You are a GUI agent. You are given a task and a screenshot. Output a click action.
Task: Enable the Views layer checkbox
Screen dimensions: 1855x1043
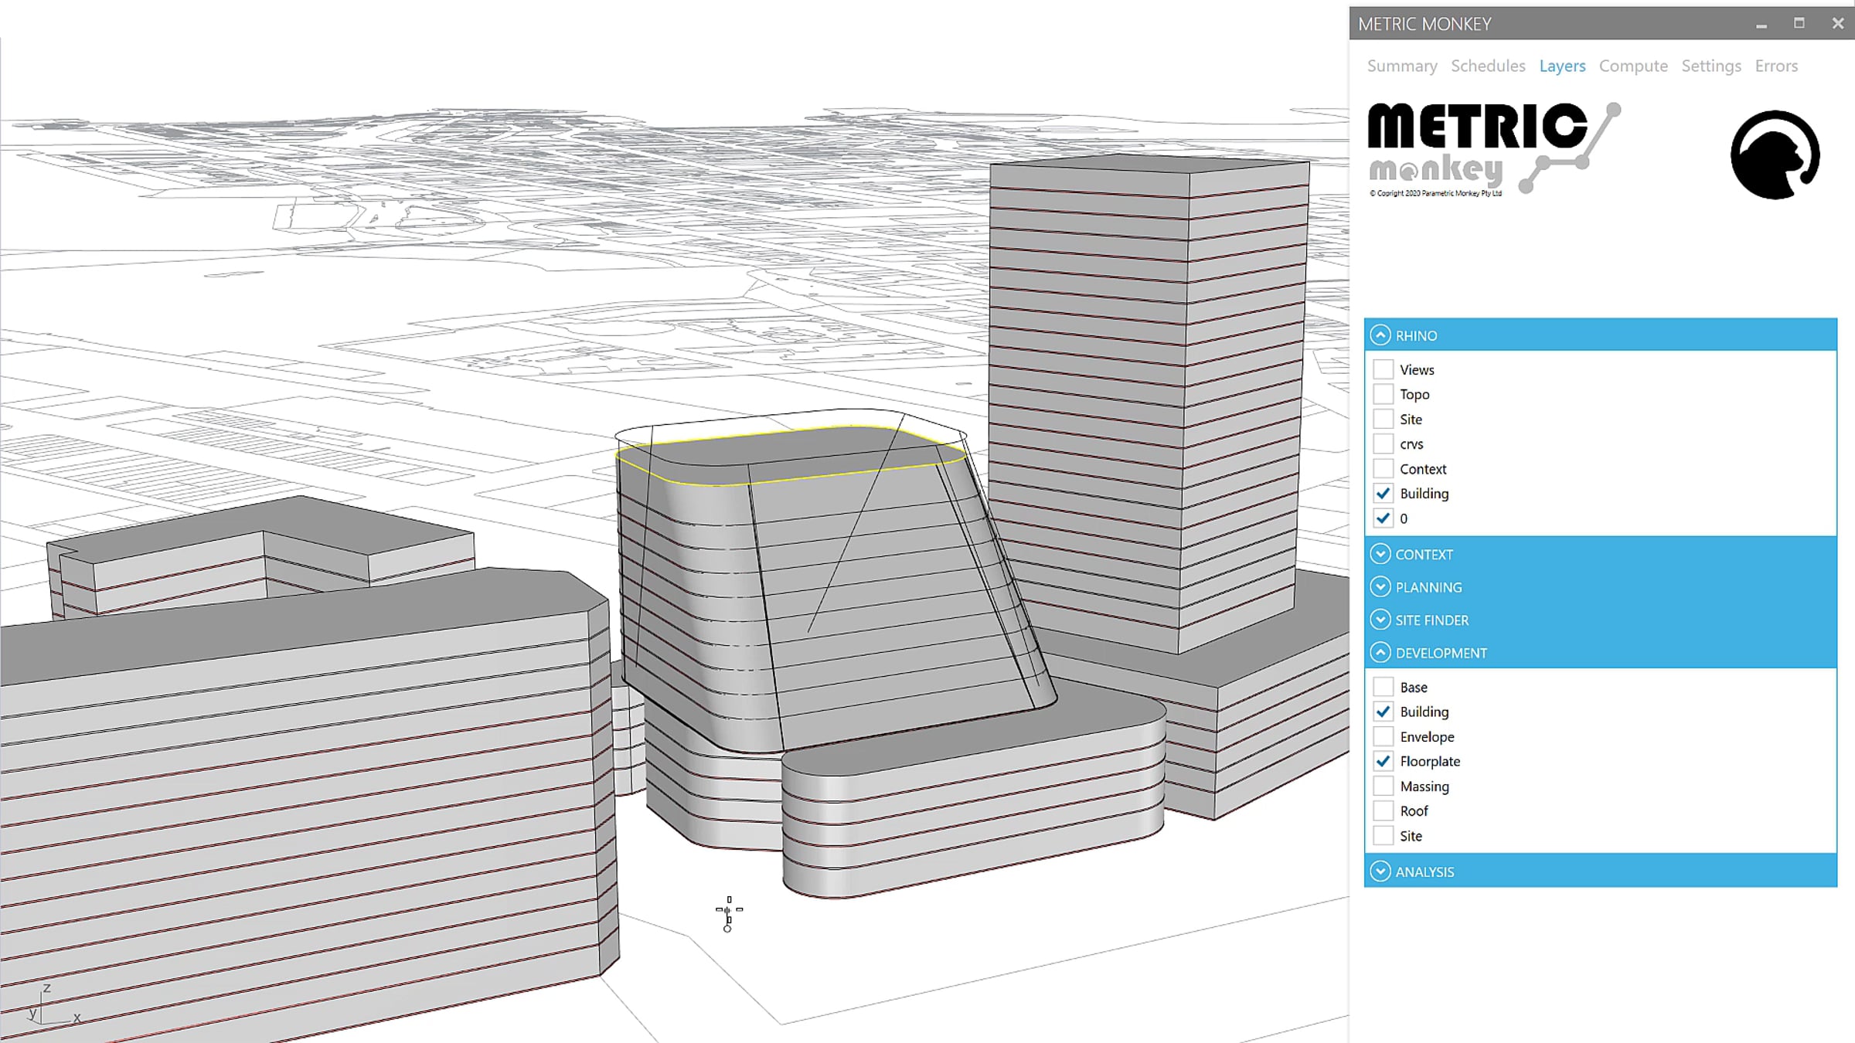pyautogui.click(x=1384, y=369)
